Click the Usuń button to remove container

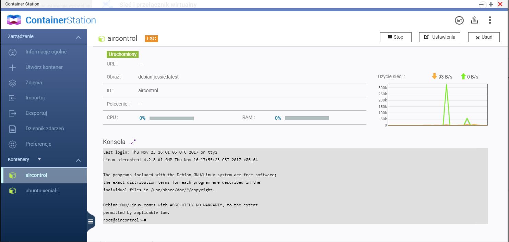tap(484, 37)
